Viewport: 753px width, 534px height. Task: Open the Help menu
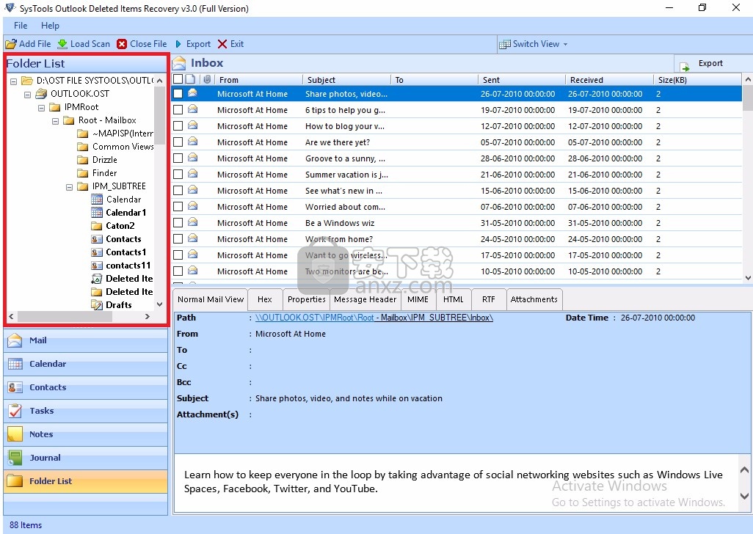click(50, 26)
